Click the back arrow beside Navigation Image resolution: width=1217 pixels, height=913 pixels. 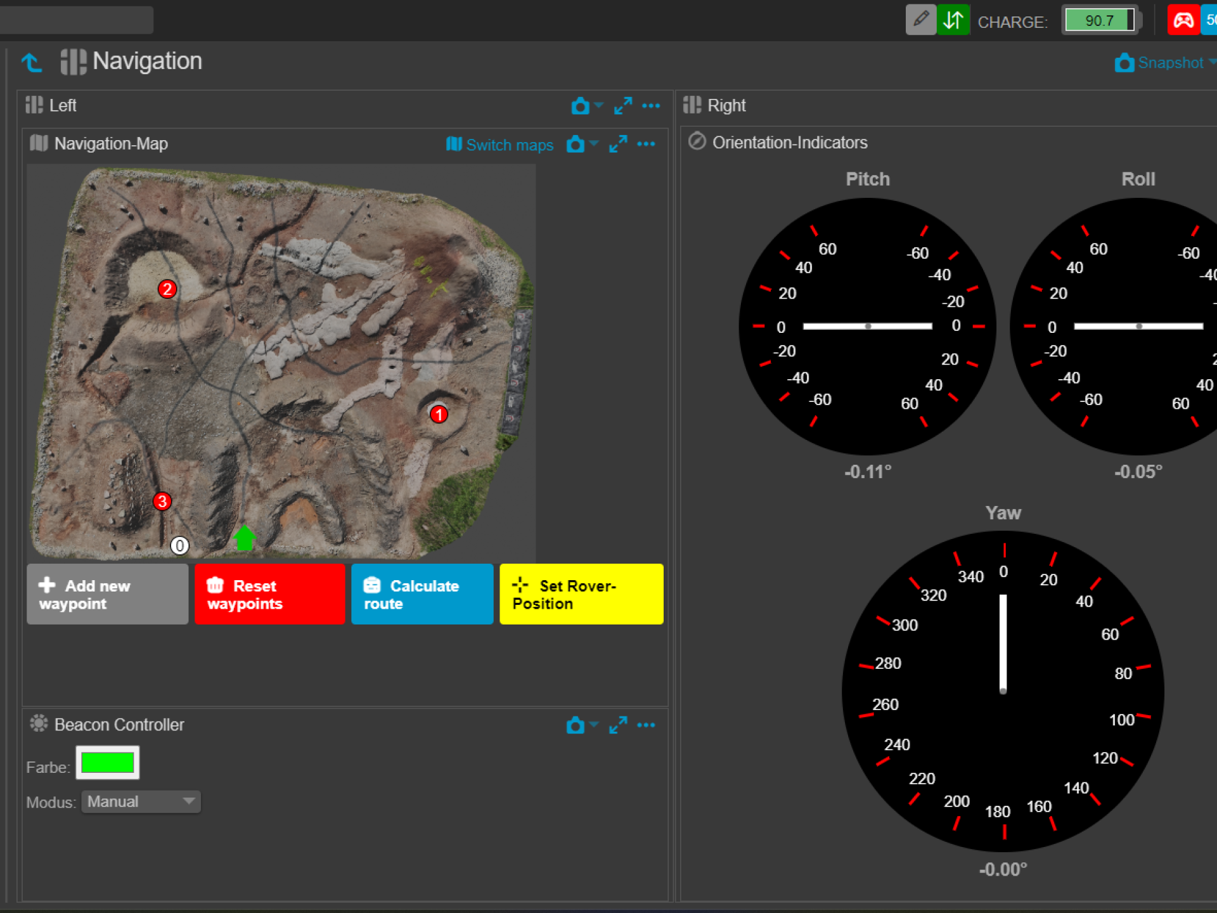[x=32, y=62]
